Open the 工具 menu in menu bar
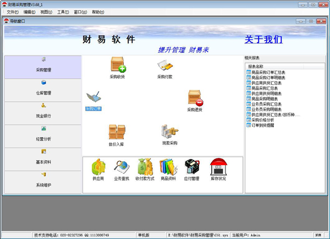 point(63,12)
